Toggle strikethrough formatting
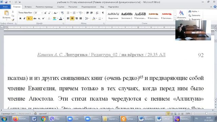This screenshot has width=217, height=122. tap(35, 18)
